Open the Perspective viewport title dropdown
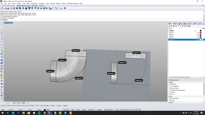 pyautogui.click(x=12, y=23)
